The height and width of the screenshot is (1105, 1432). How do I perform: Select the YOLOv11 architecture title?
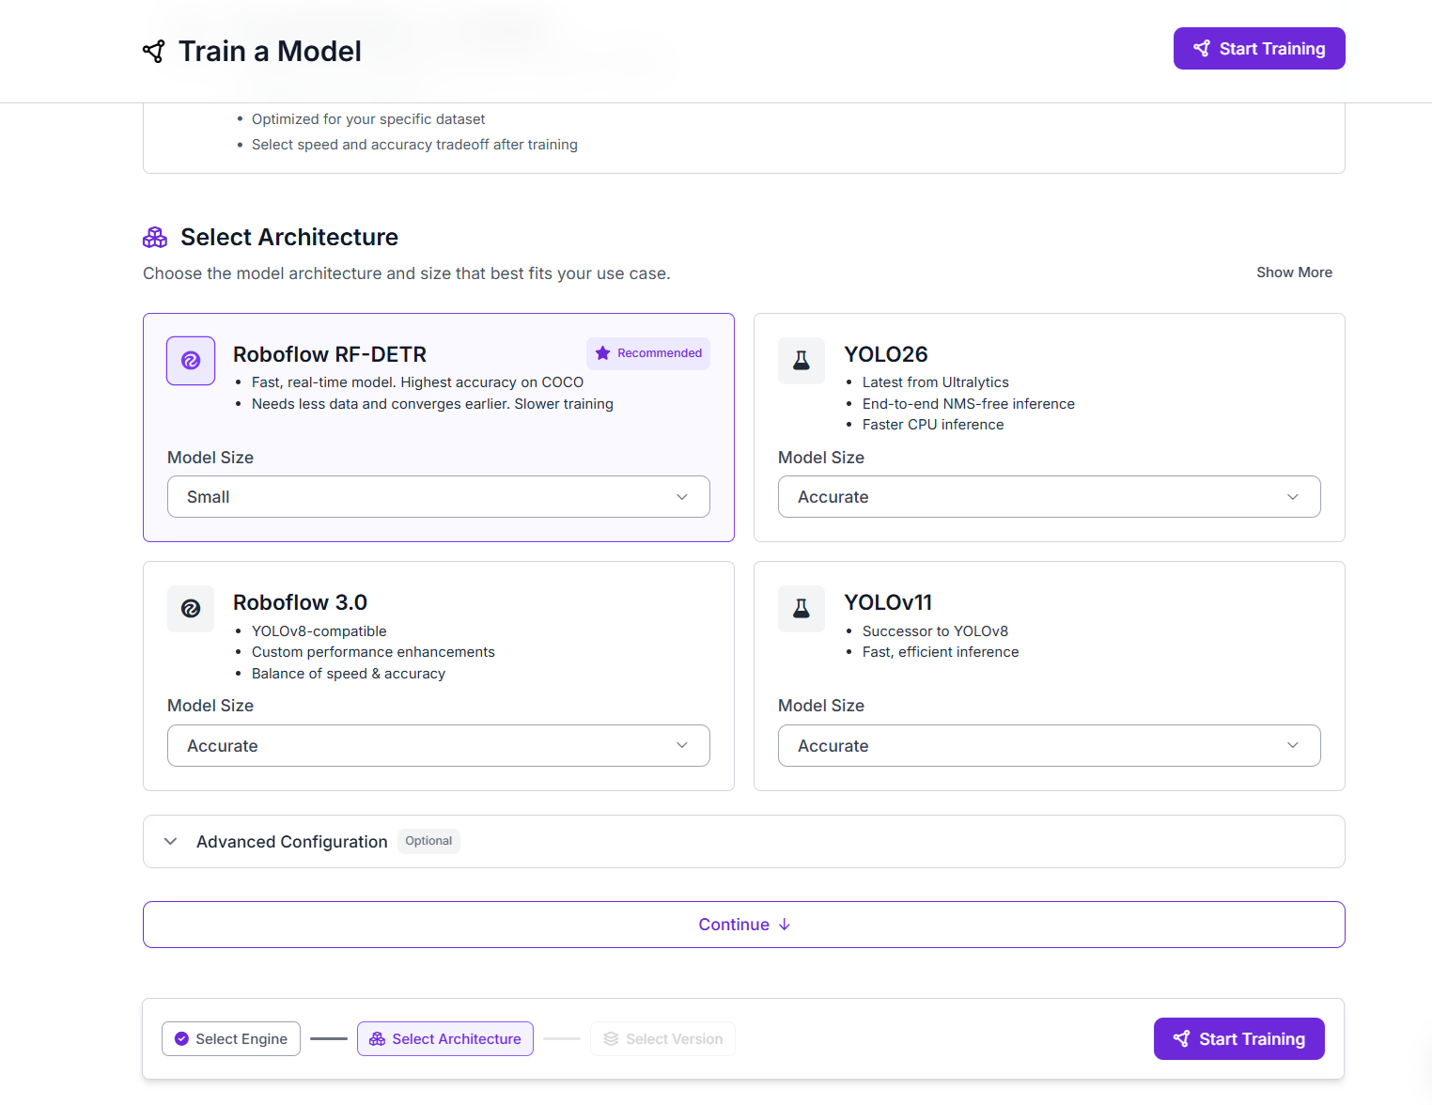click(888, 602)
